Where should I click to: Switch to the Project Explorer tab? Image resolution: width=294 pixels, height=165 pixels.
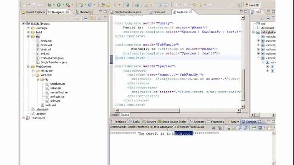[34, 12]
